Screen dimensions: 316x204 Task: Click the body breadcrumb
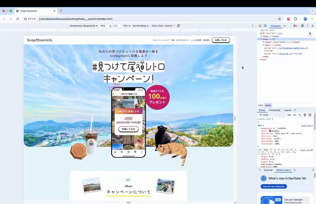tap(268, 105)
